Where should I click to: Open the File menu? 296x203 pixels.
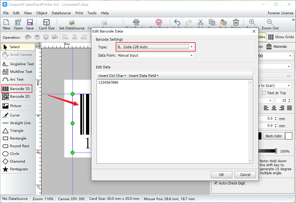coord(6,13)
